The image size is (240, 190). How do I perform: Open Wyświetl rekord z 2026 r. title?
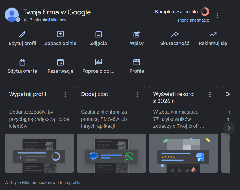click(x=173, y=97)
